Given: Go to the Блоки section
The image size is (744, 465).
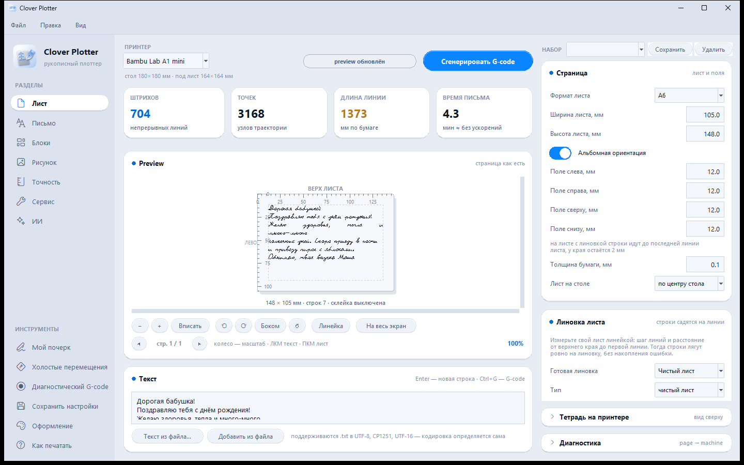Looking at the screenshot, I should point(59,143).
